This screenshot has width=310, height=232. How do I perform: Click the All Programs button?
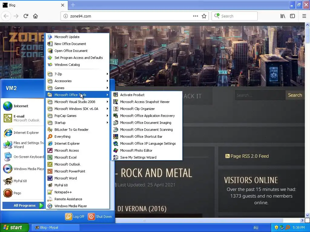coord(23,205)
